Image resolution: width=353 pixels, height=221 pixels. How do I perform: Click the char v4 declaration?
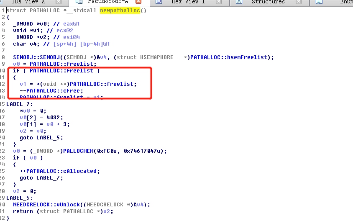pyautogui.click(x=26, y=44)
